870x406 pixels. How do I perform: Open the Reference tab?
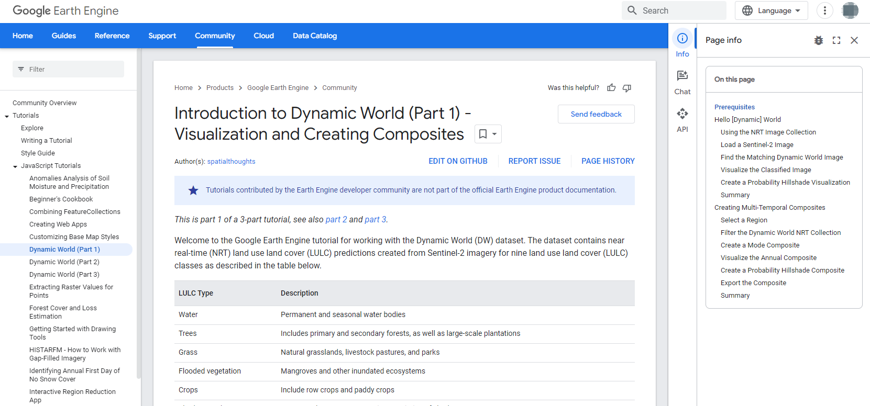tap(112, 36)
